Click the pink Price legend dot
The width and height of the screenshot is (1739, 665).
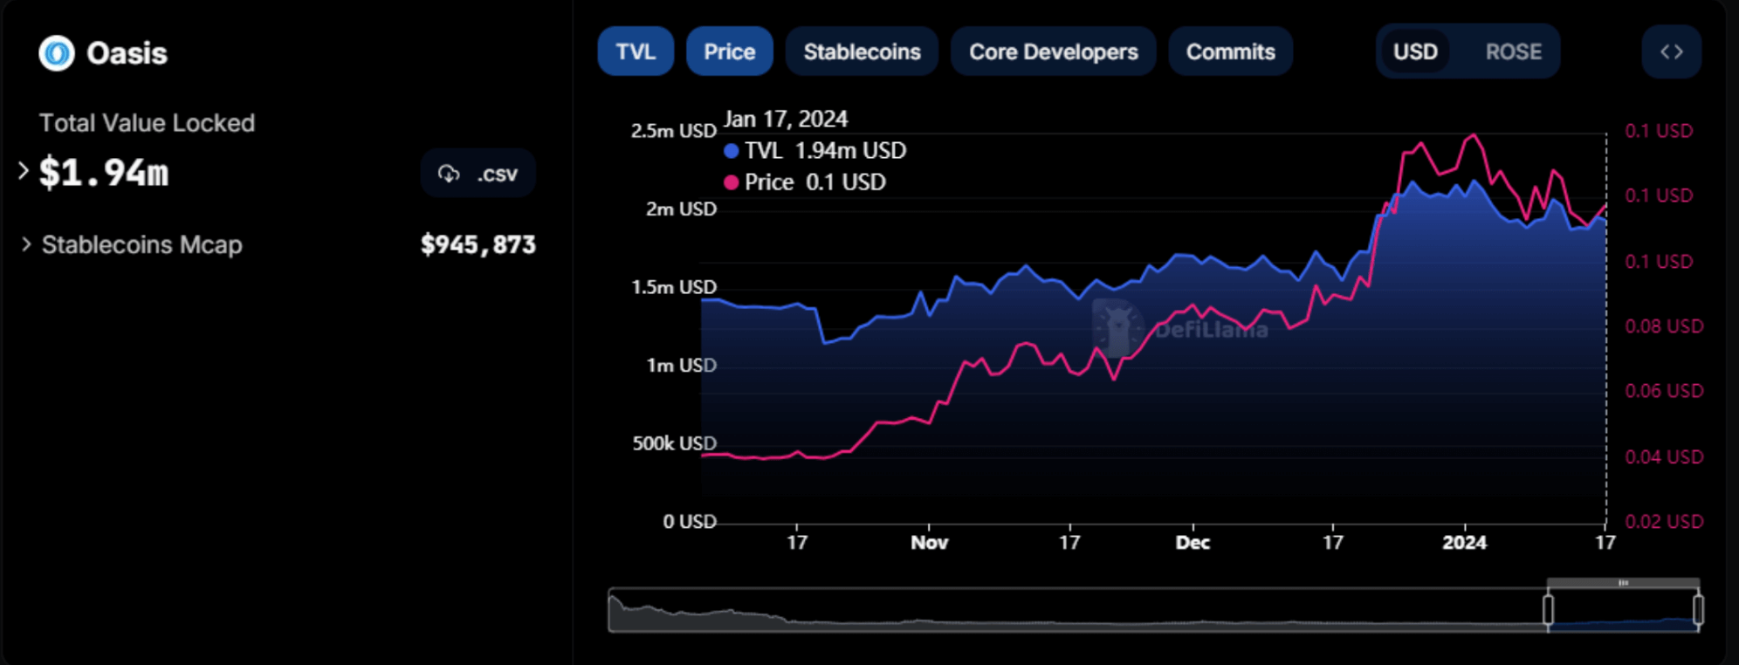coord(732,182)
